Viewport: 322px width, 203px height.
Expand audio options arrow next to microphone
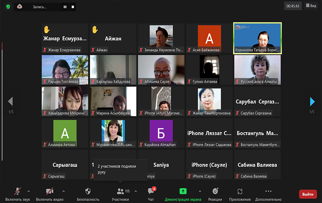point(28,191)
